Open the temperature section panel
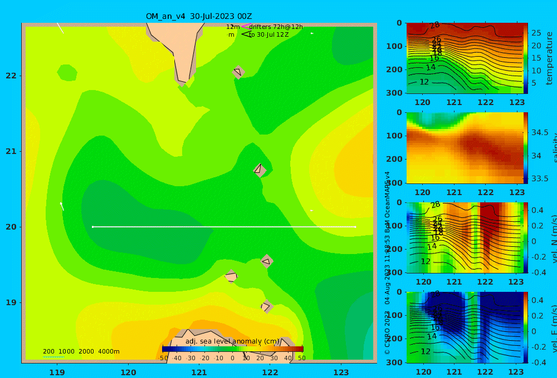557x378 pixels. [465, 58]
